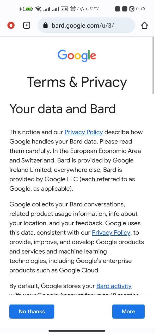Tap the lock icon in address bar
154x334 pixels.
point(46,25)
